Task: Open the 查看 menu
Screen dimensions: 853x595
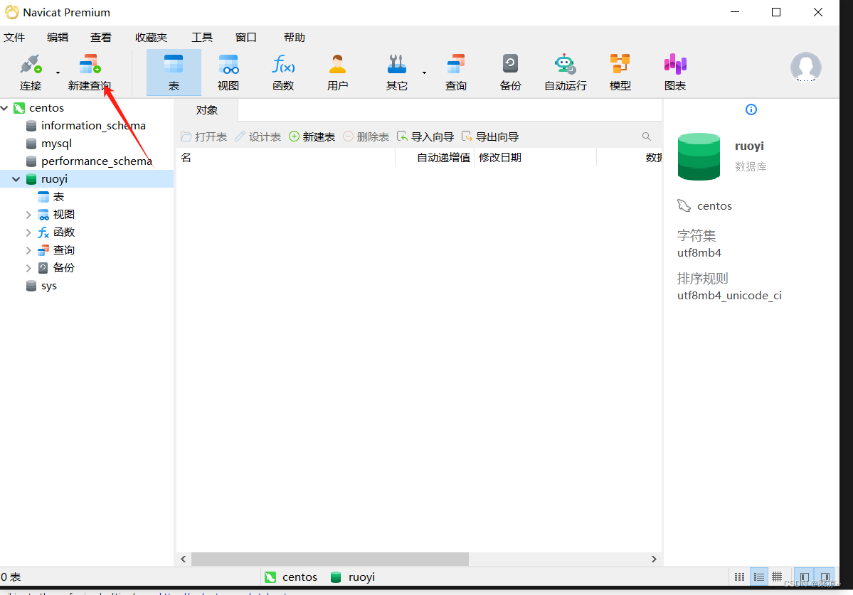Action: (x=100, y=37)
